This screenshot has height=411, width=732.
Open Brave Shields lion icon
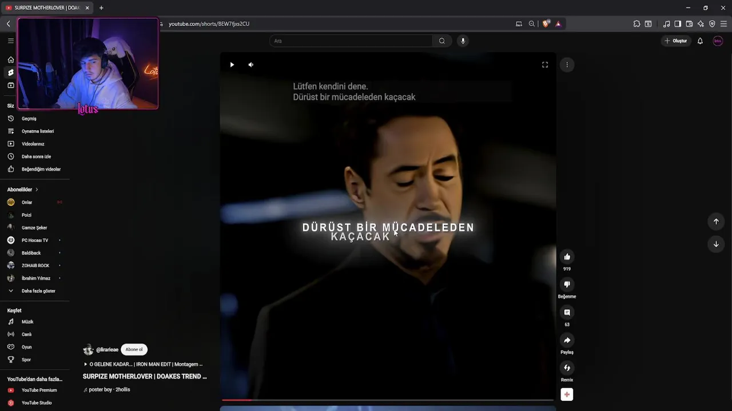[546, 23]
